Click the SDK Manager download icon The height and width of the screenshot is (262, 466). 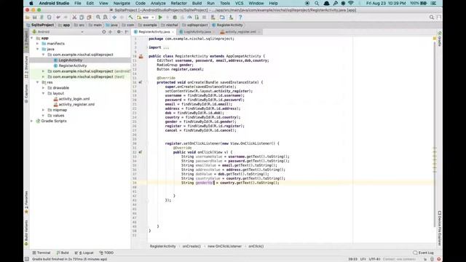point(231,17)
